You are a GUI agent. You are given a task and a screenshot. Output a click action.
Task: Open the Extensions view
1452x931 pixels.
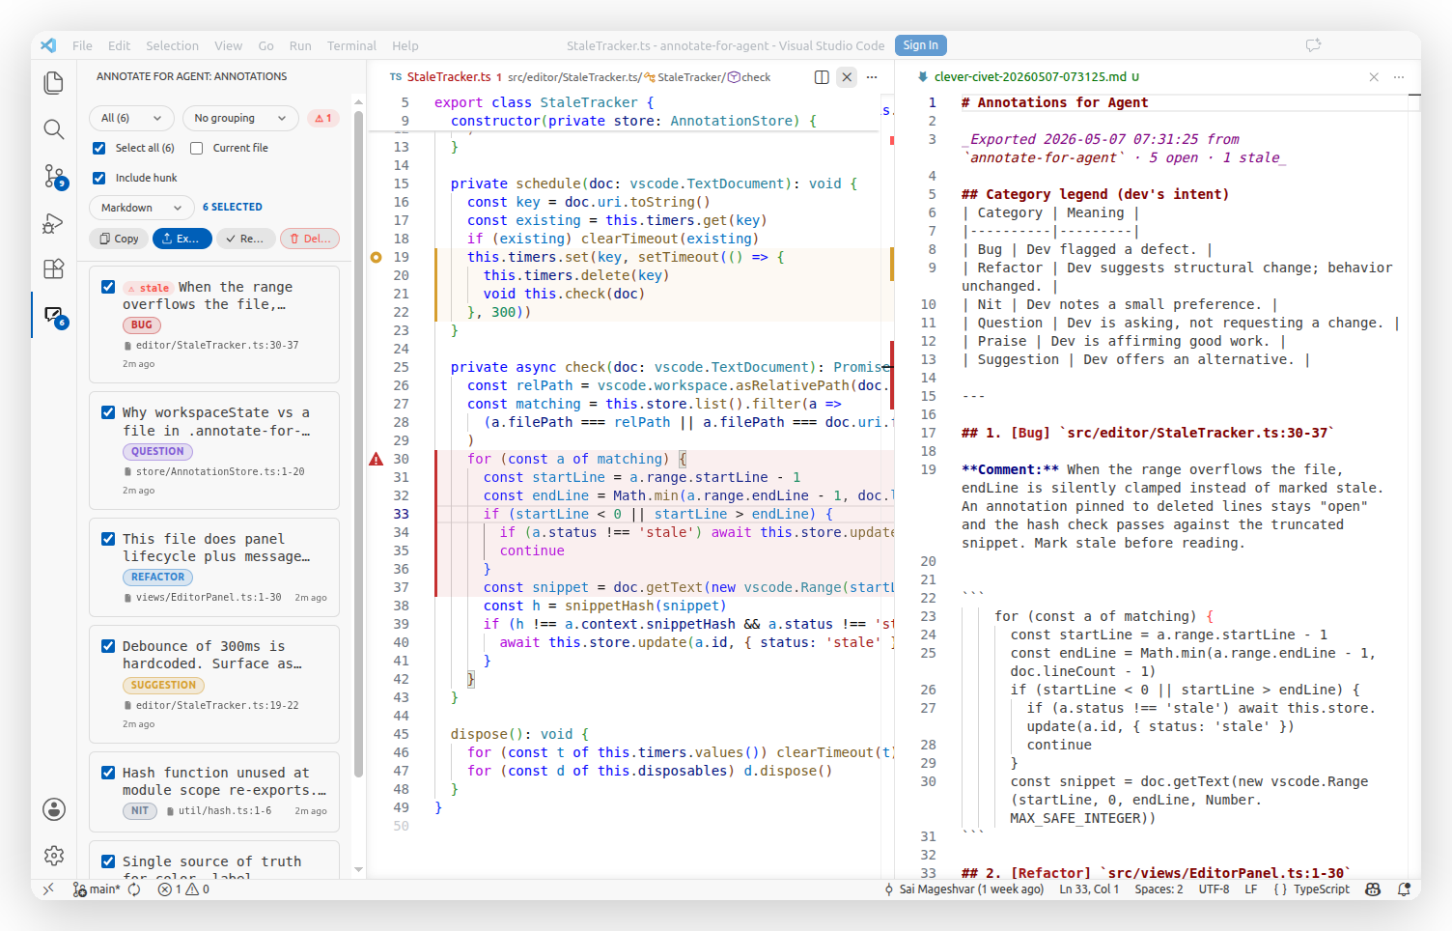coord(54,268)
